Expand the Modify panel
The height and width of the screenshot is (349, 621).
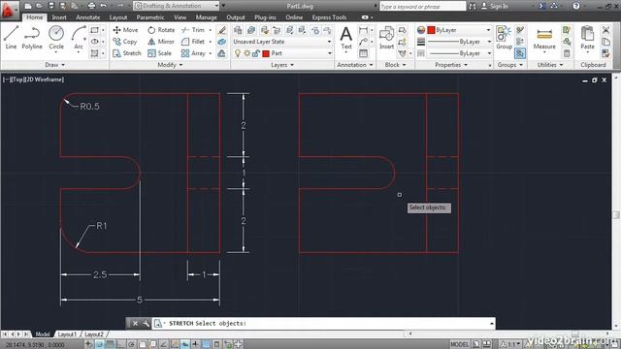170,65
